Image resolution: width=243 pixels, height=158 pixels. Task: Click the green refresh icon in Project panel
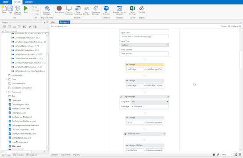click(x=14, y=27)
